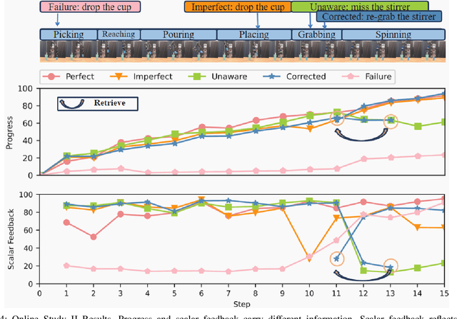
Task: Select the Pouring phase segment
Action: pos(177,34)
